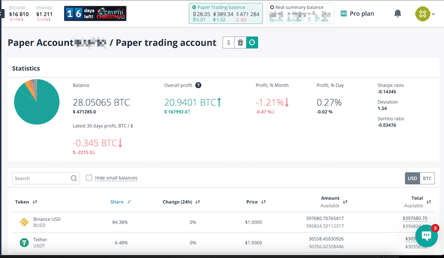Open the live chat bubble
The image size is (444, 258).
(x=426, y=236)
